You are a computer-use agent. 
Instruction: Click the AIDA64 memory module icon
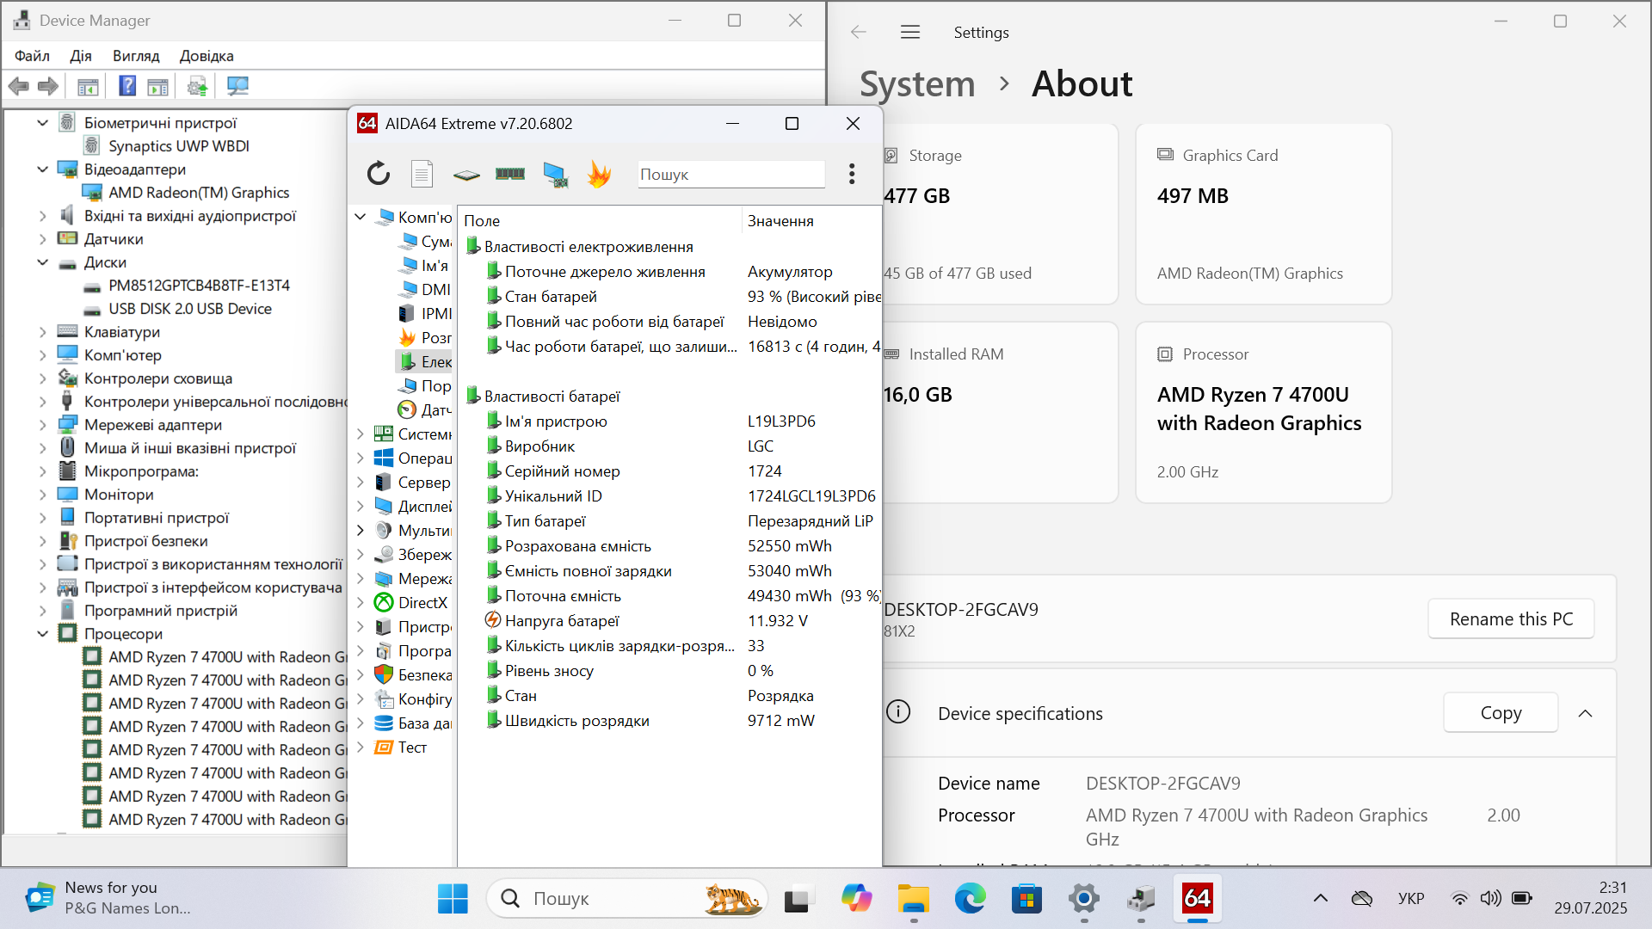510,174
